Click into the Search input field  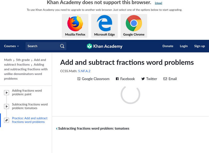click(42, 46)
